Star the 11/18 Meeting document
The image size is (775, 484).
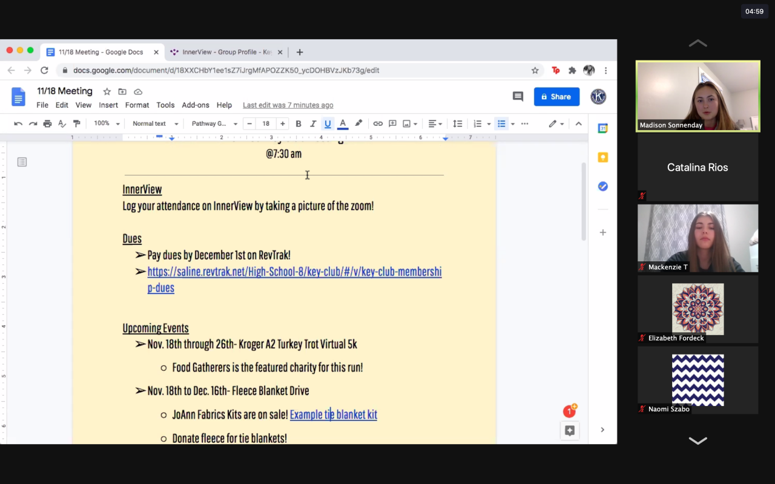click(107, 91)
